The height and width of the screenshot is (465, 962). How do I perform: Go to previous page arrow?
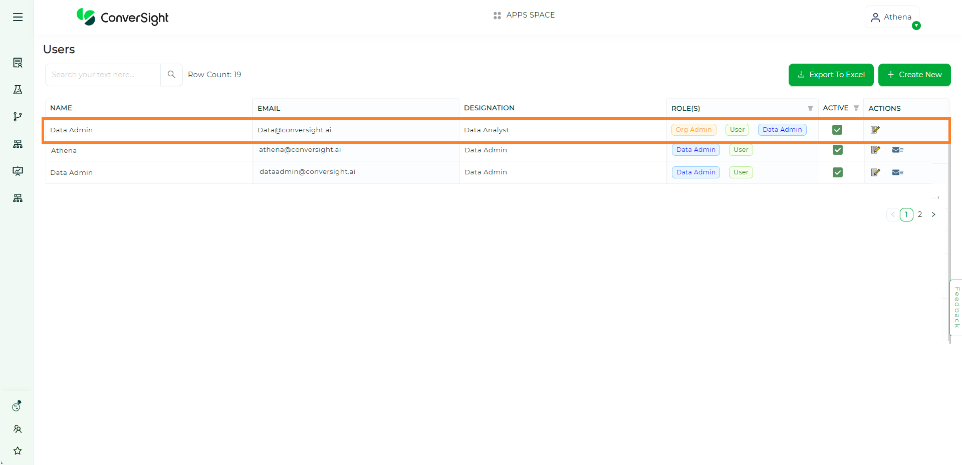click(x=893, y=214)
